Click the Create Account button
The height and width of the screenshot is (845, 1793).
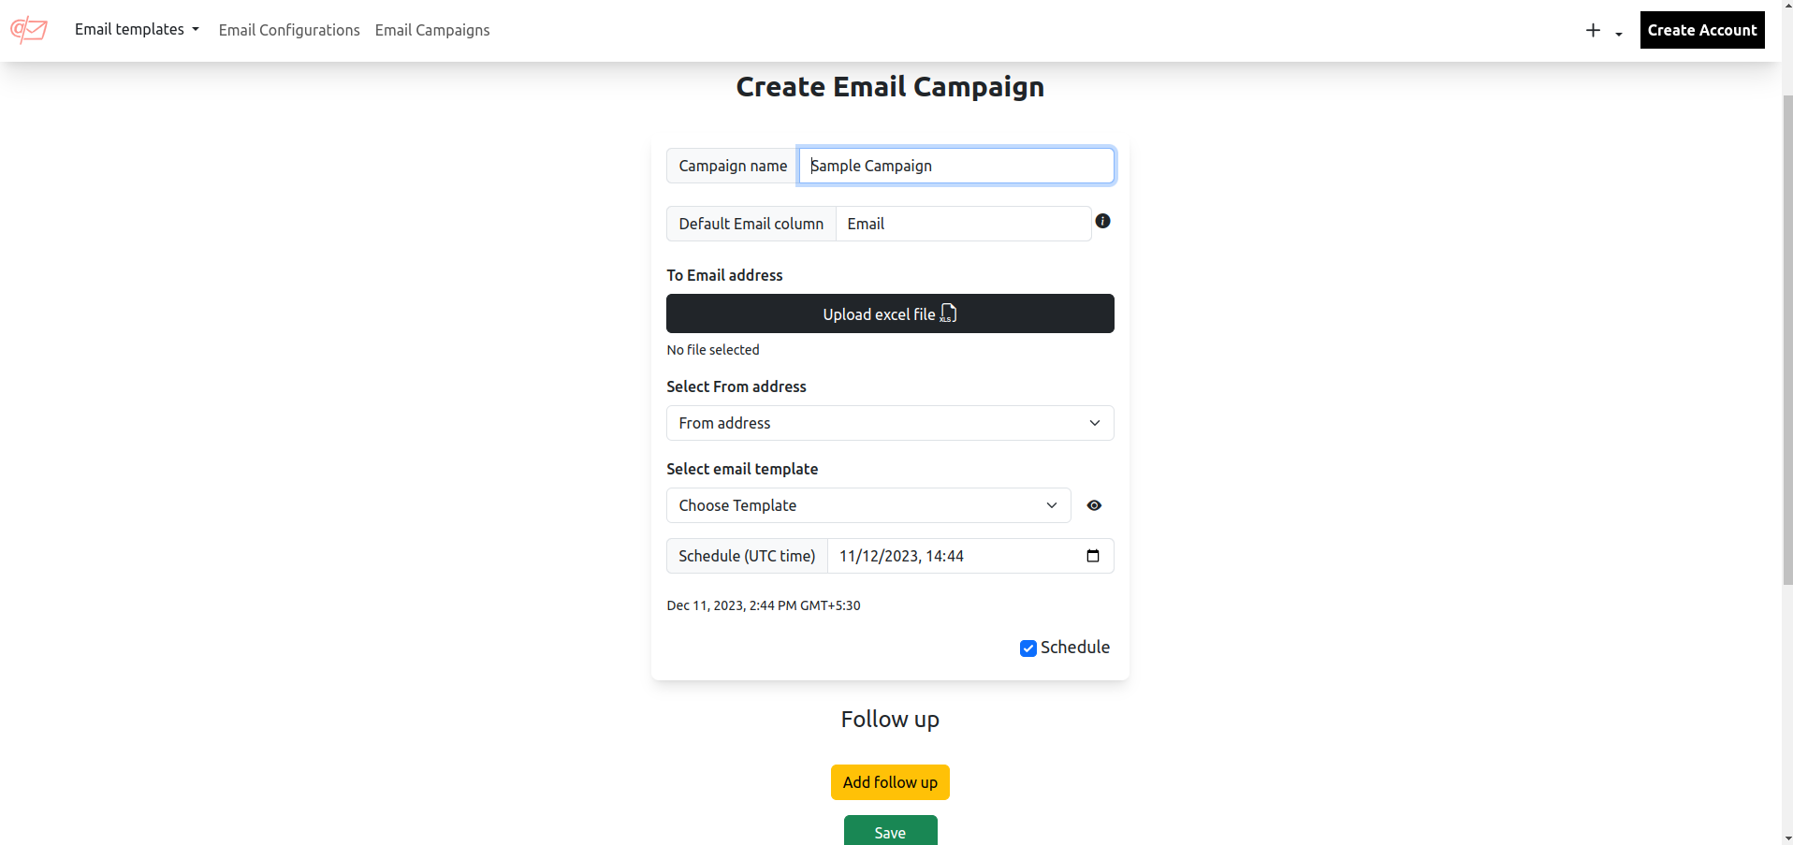(1701, 30)
